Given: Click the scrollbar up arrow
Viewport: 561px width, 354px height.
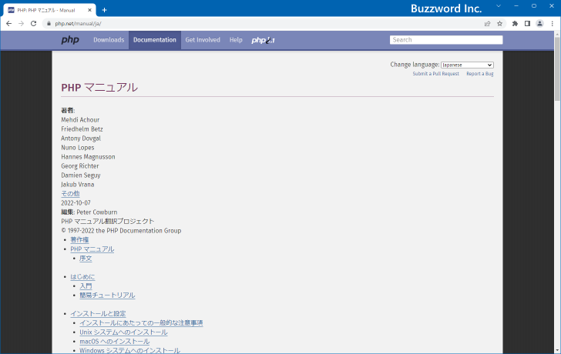Looking at the screenshot, I should click(557, 34).
